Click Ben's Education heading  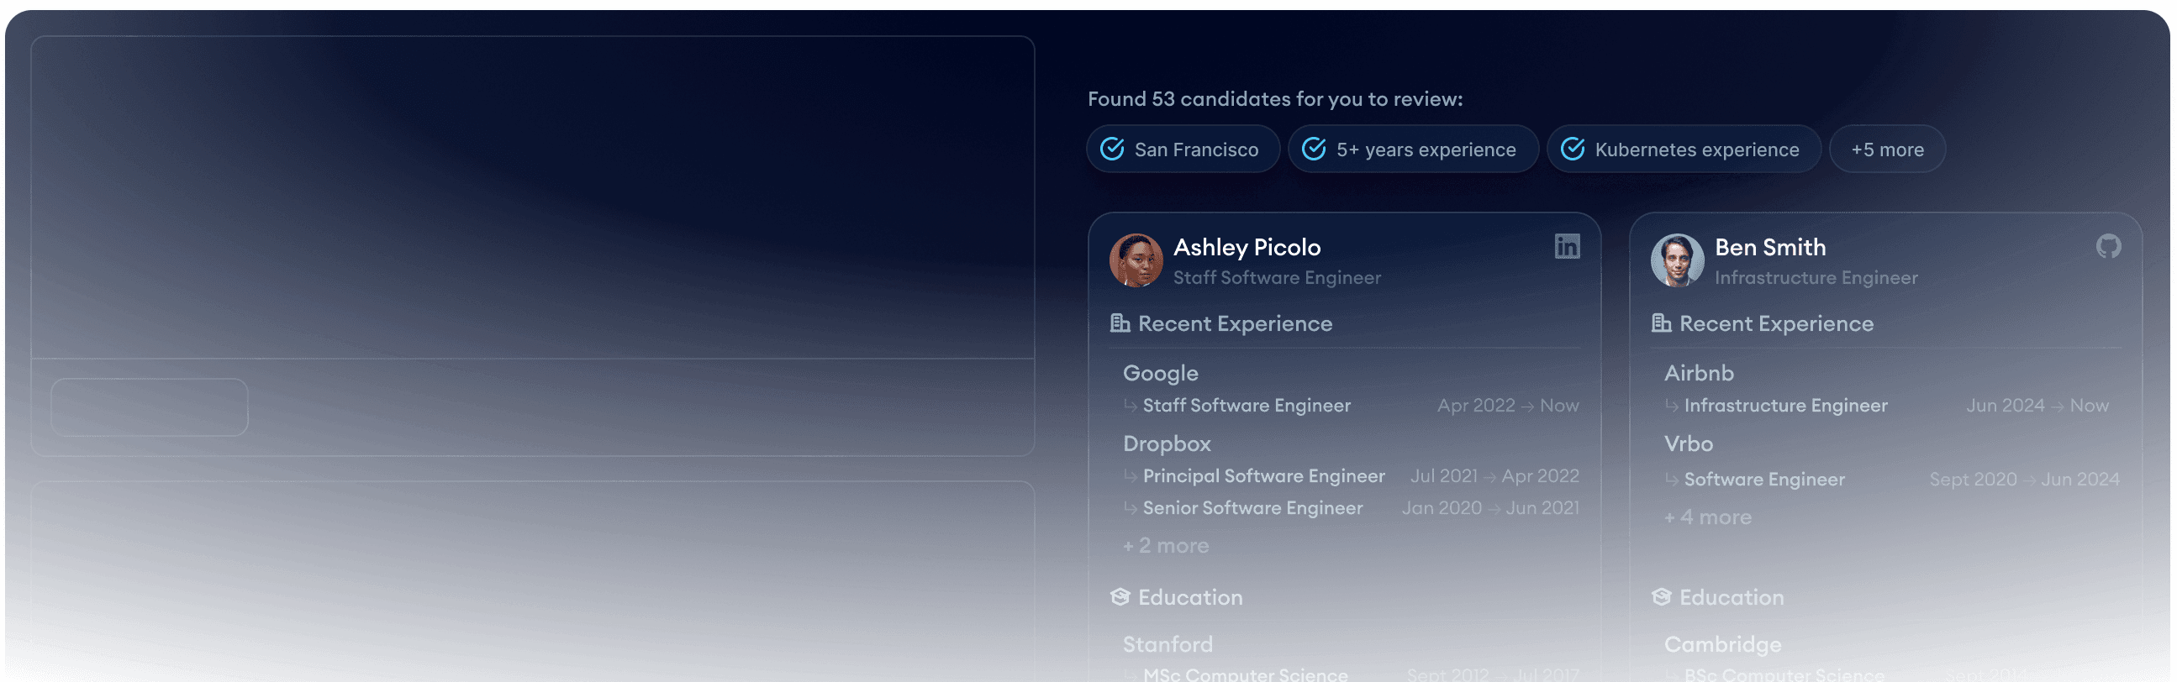pos(1731,598)
